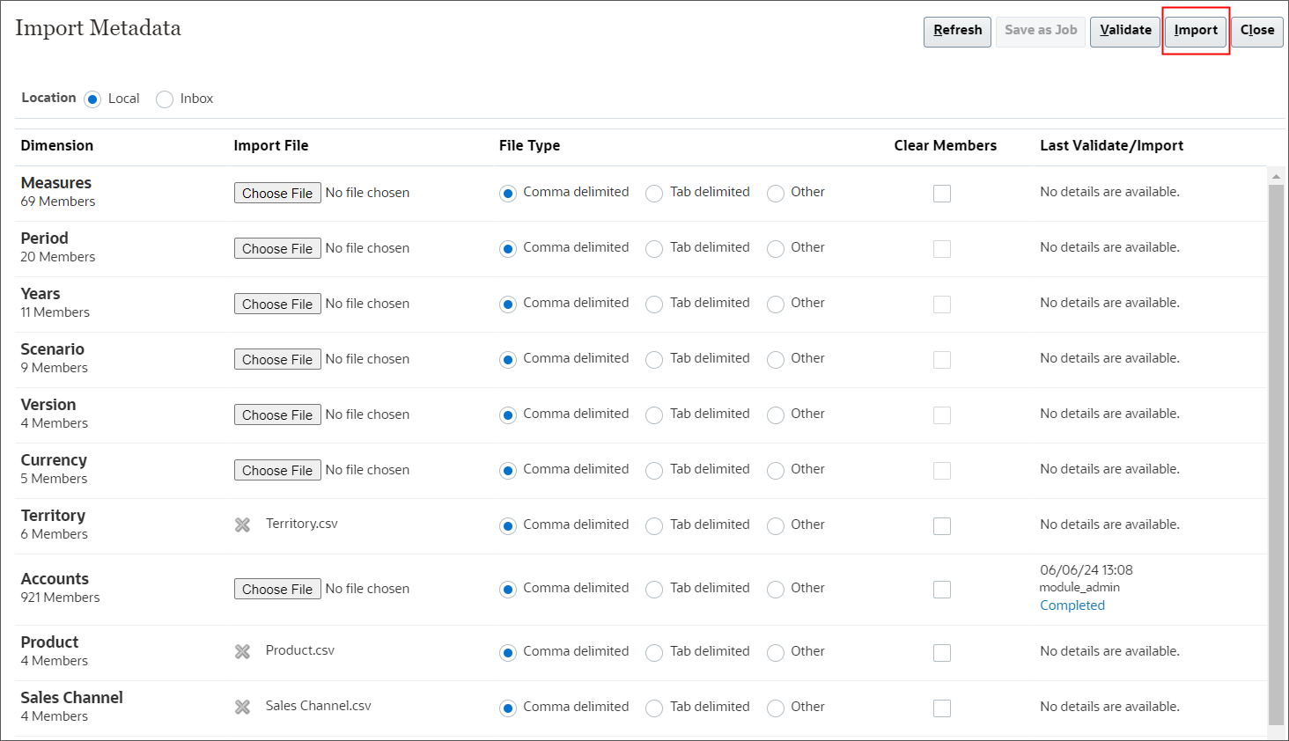Enable Clear Members for Measures
This screenshot has width=1289, height=741.
tap(941, 193)
